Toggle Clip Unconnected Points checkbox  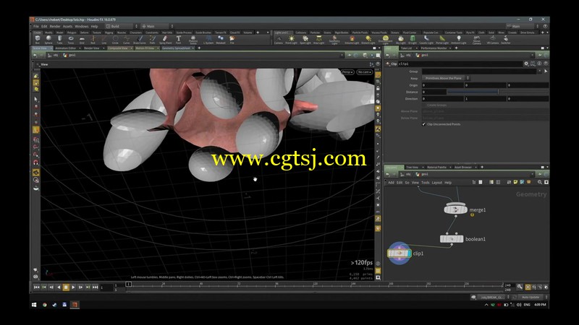pos(423,124)
